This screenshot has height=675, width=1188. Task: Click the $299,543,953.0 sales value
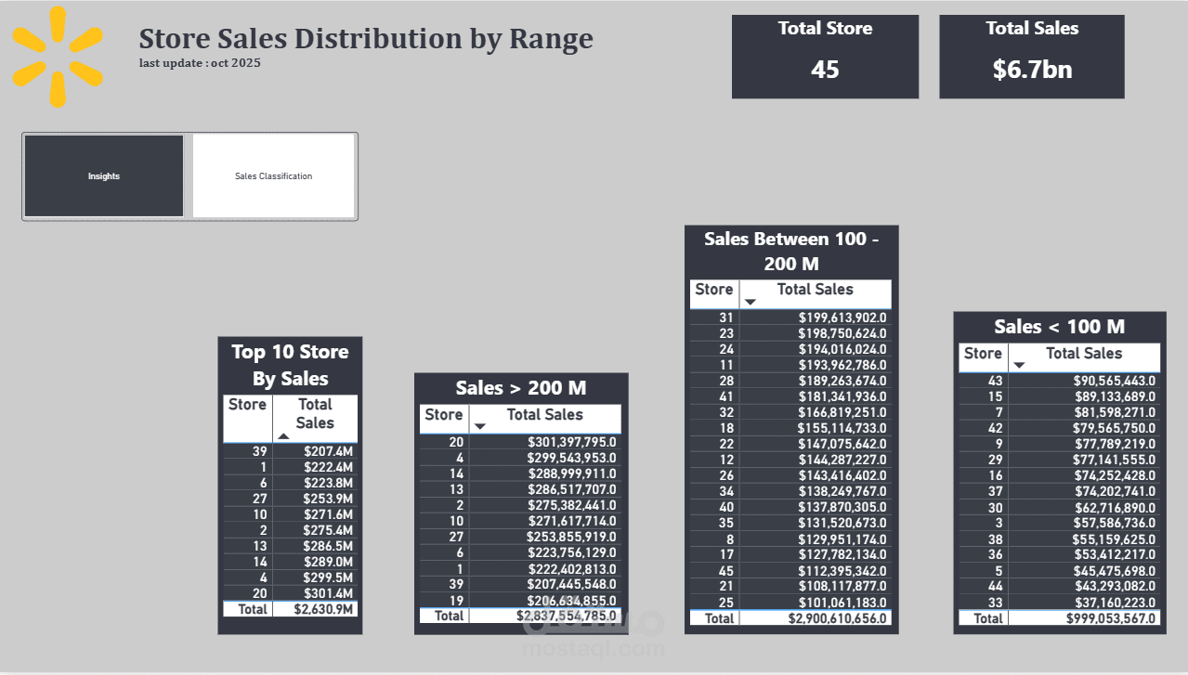pyautogui.click(x=571, y=459)
